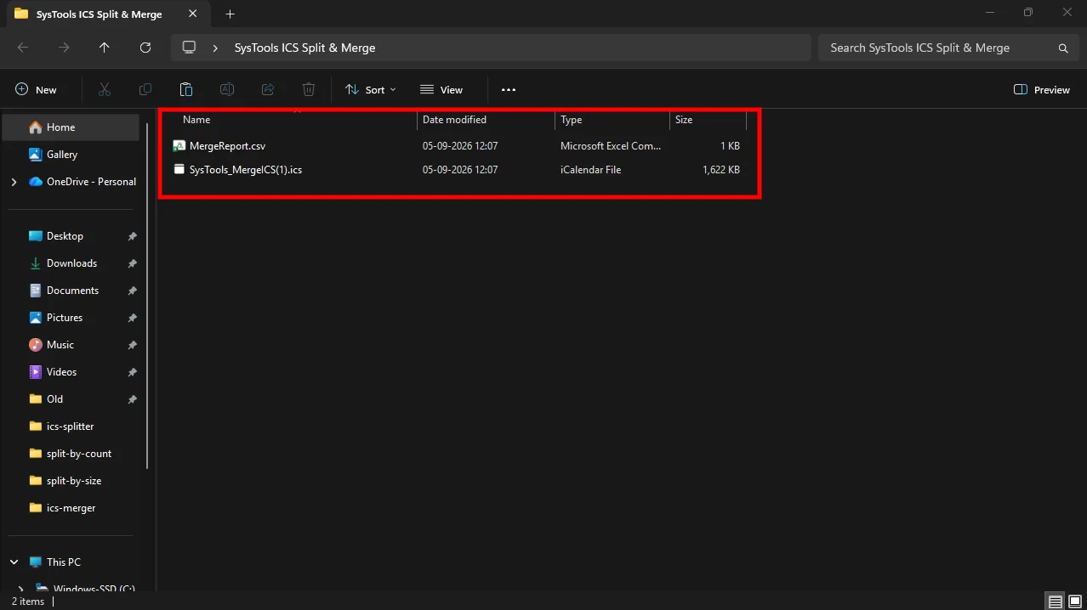Click the search magnifier icon
The height and width of the screenshot is (610, 1087).
click(1063, 48)
